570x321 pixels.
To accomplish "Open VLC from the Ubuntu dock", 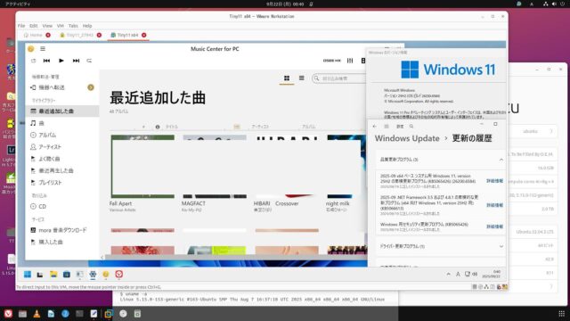I will tap(37, 314).
